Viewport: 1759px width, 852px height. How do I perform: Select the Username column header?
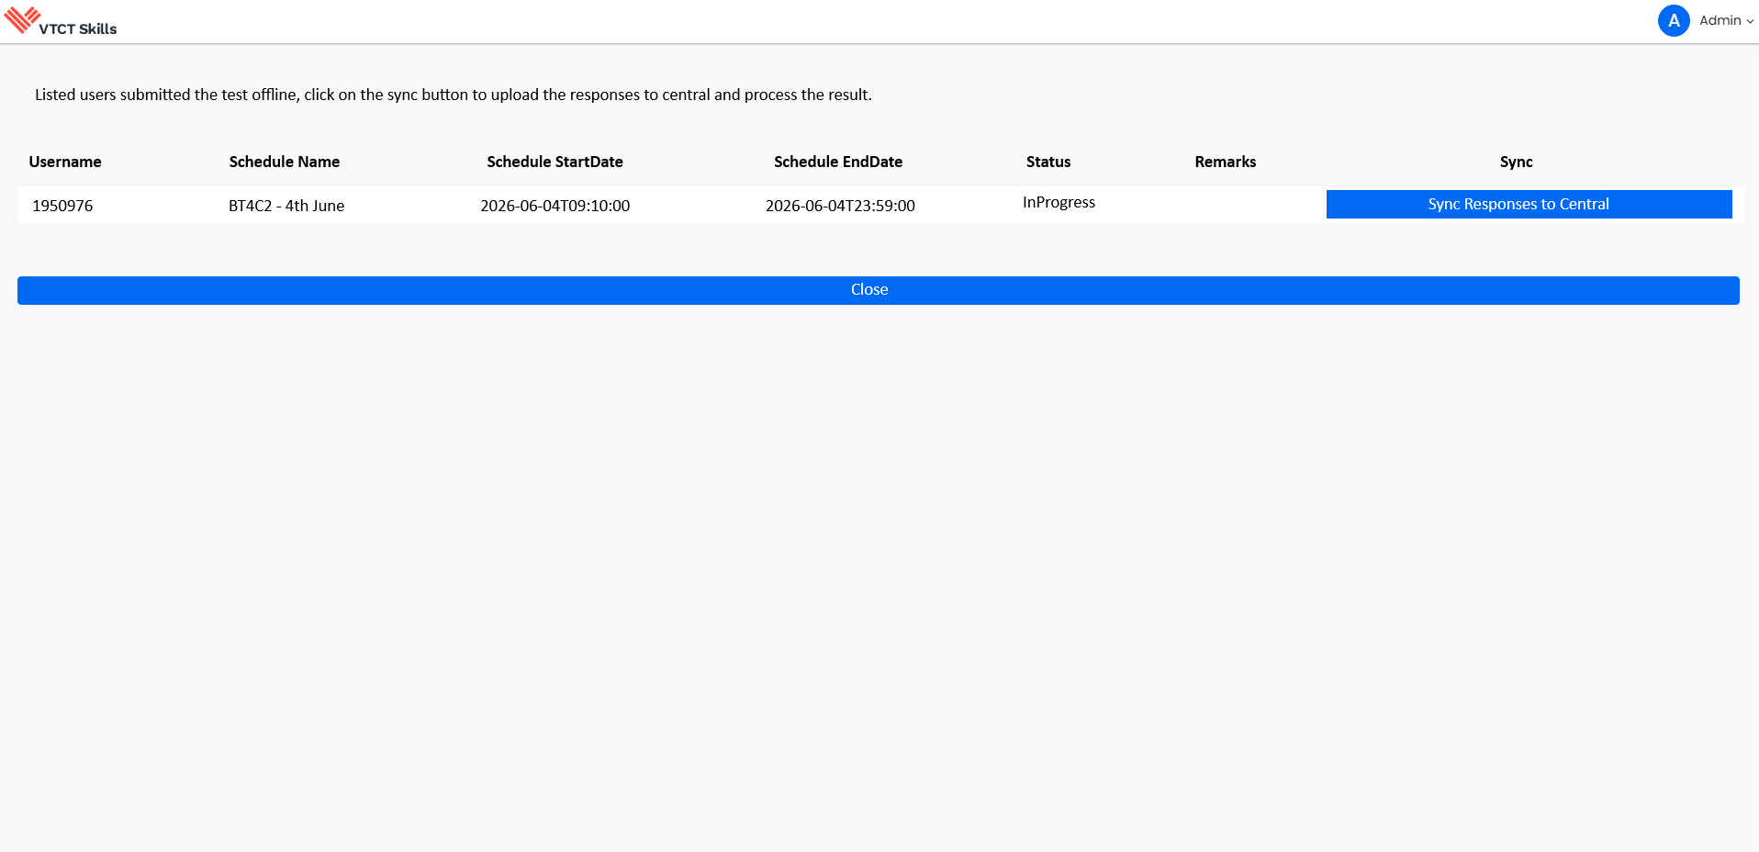(x=65, y=162)
